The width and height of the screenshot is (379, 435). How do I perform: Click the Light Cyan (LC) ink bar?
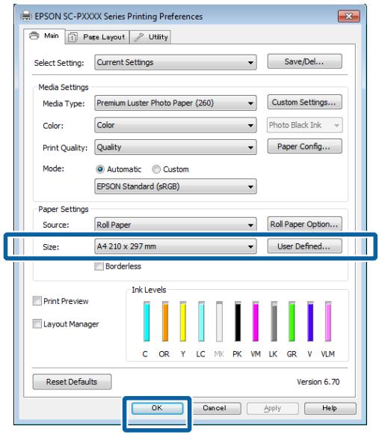coord(201,321)
